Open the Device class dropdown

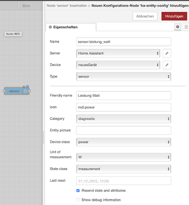tap(124, 142)
